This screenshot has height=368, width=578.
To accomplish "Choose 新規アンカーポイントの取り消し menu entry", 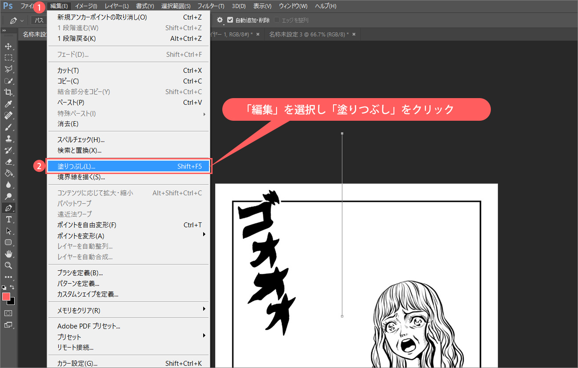I will (x=128, y=17).
